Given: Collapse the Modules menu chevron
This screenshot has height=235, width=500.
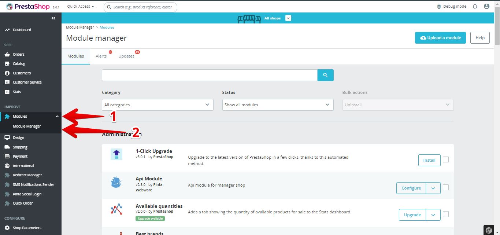Looking at the screenshot, I should [x=57, y=117].
